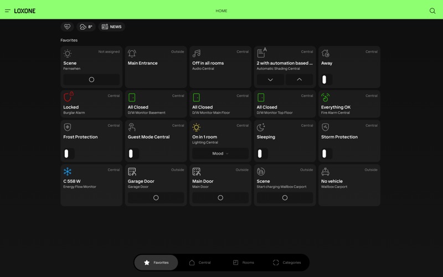Click the light bulb icon on Fernsehen Scene
Viewport: 443px width, 277px height.
68,53
